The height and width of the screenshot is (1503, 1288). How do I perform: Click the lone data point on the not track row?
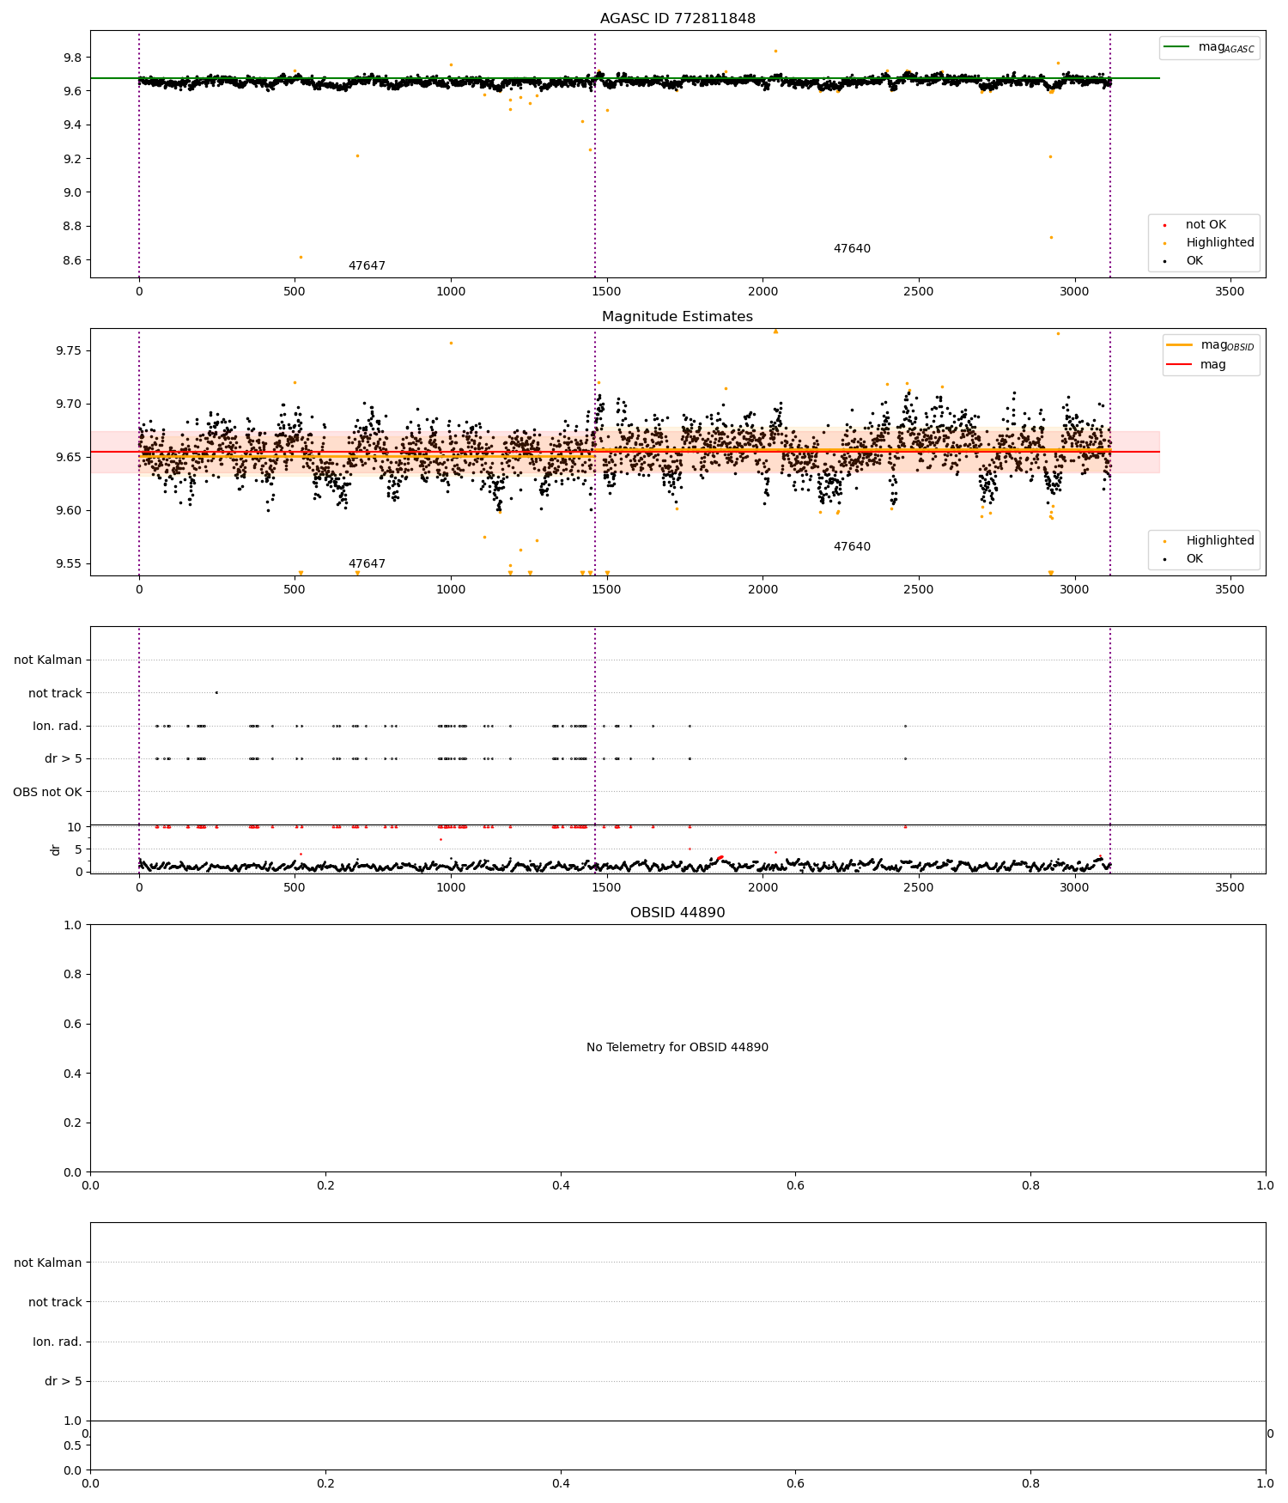point(216,692)
